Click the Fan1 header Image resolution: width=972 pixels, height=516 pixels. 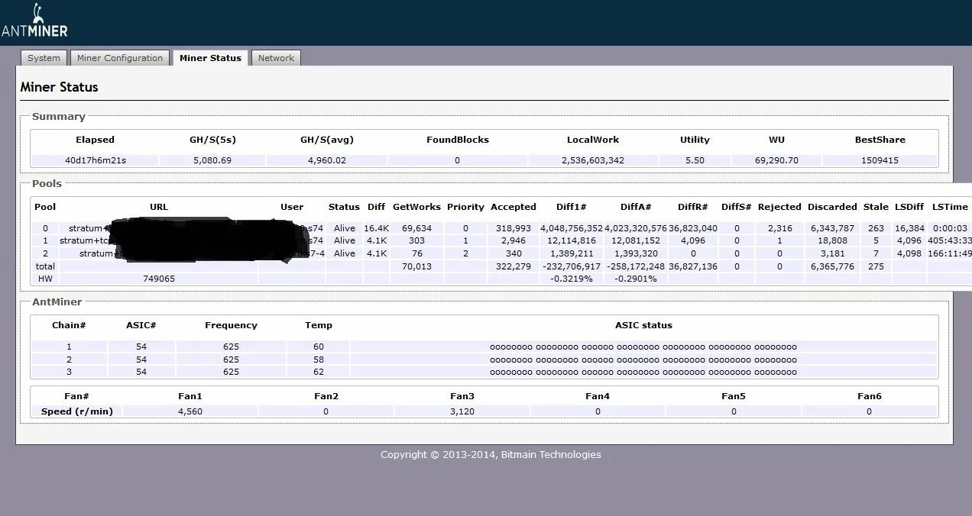pos(190,396)
